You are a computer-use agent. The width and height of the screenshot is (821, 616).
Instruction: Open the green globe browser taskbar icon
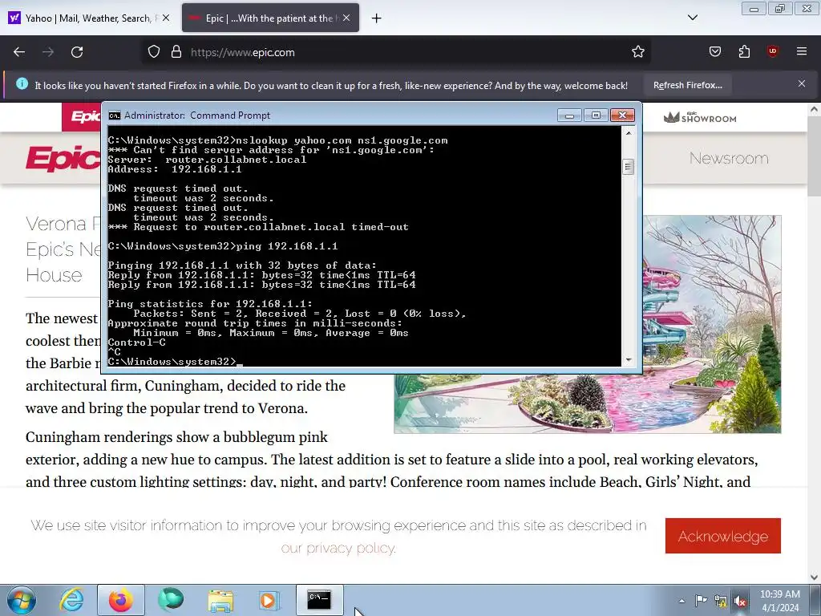tap(171, 600)
